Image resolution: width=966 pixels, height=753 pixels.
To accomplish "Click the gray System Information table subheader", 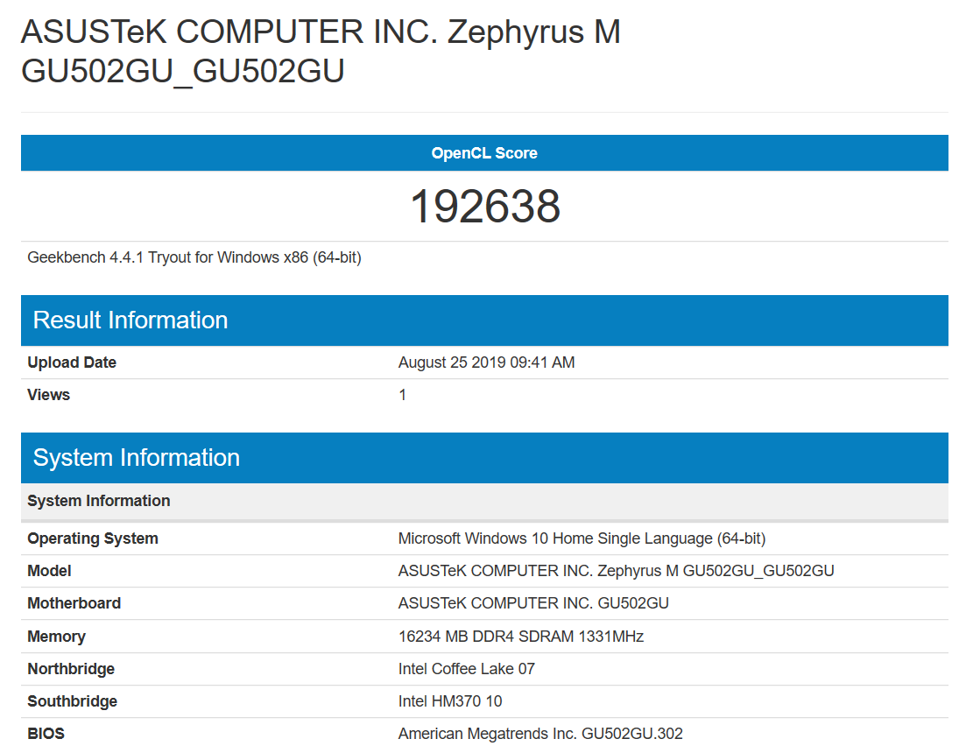I will (484, 501).
